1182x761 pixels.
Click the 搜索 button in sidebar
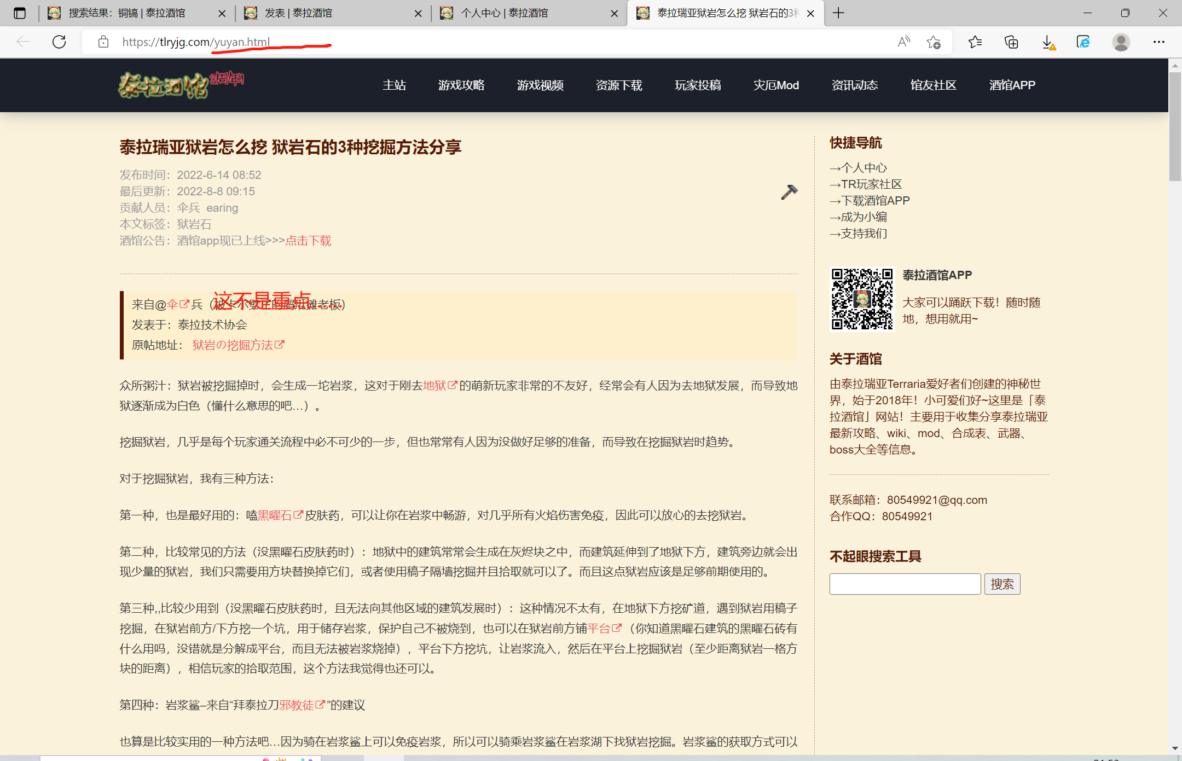[1002, 584]
